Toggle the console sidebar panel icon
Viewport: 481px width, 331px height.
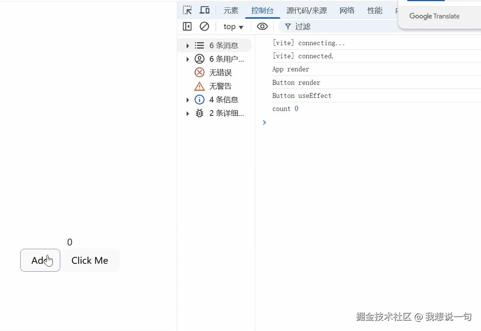[187, 27]
